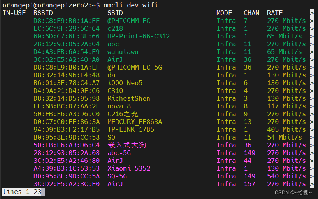
Task: Click channel 44 value
Action: pyautogui.click(x=248, y=161)
